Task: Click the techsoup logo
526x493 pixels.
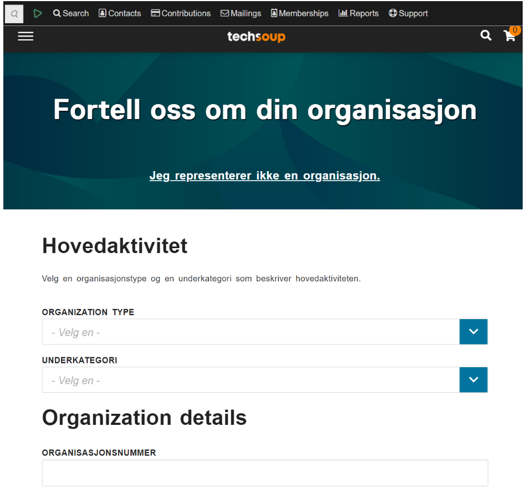Action: (256, 38)
